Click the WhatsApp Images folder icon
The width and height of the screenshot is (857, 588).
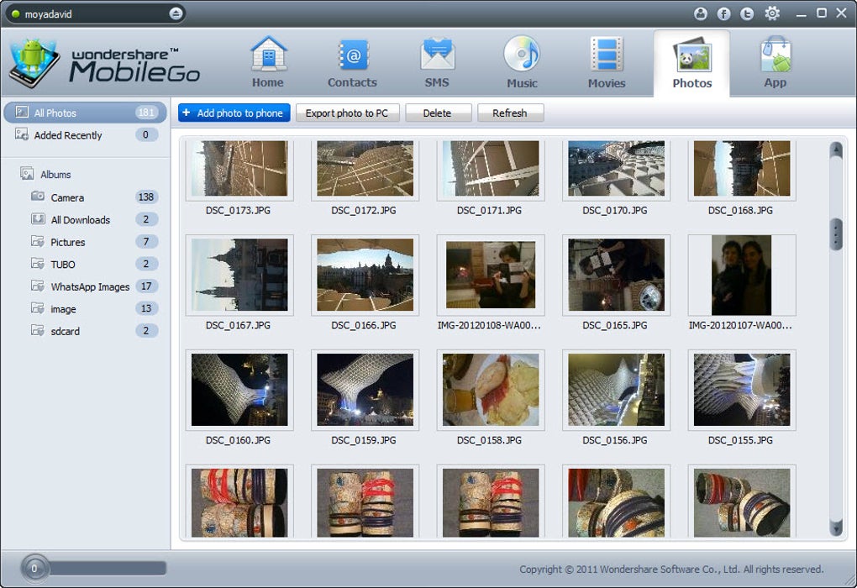click(x=38, y=286)
